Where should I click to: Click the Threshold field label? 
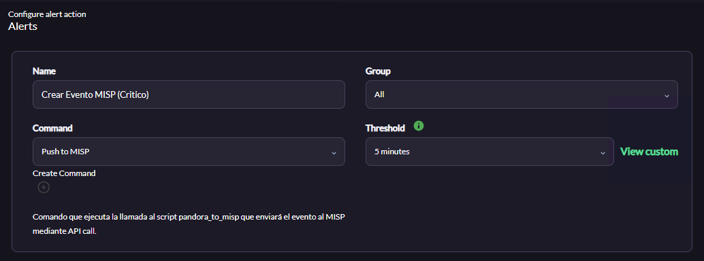pyautogui.click(x=385, y=128)
